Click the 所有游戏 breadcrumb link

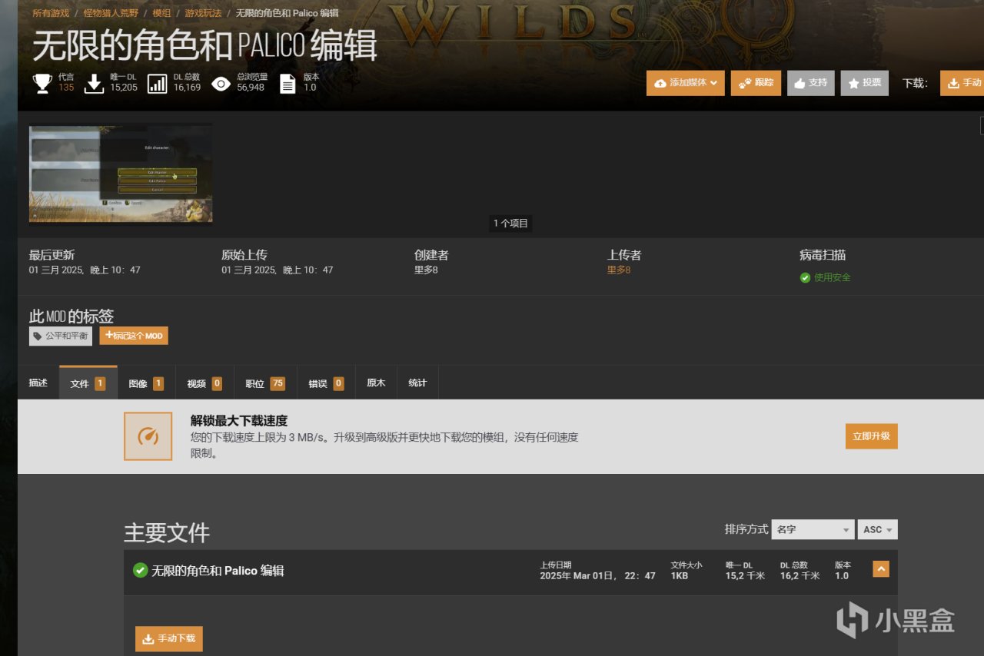(51, 13)
